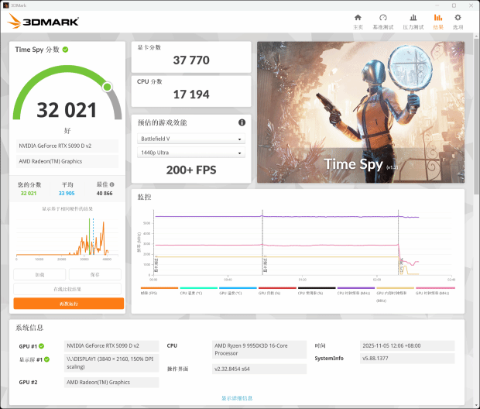Viewport: 480px width, 409px height.
Task: Expand 显示详细信息 system details
Action: pyautogui.click(x=237, y=398)
